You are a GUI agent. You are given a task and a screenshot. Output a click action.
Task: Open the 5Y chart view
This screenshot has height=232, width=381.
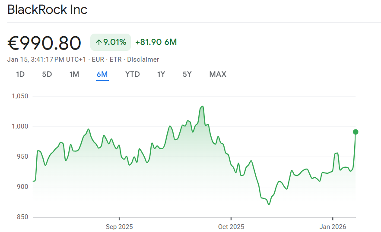pyautogui.click(x=187, y=74)
